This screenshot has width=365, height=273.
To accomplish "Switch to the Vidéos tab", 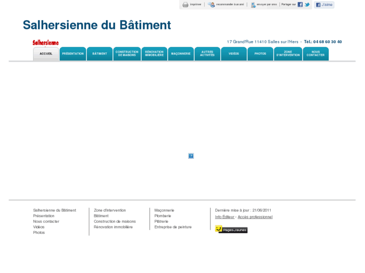I will click(234, 54).
